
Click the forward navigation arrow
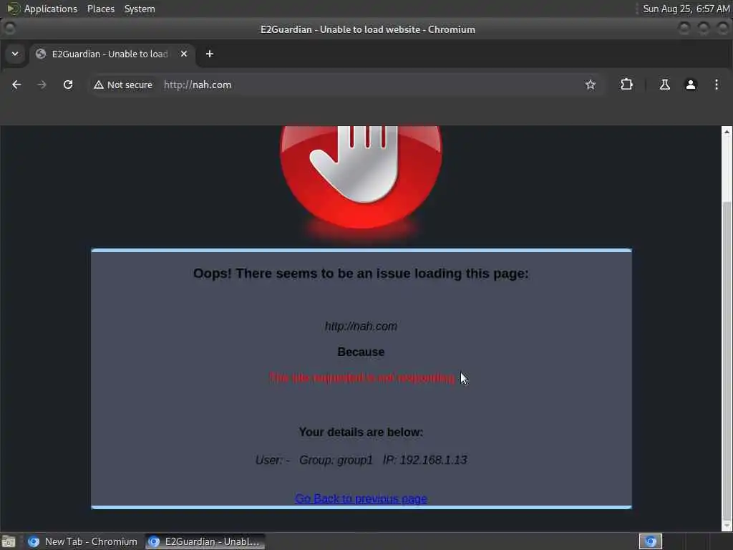tap(42, 85)
